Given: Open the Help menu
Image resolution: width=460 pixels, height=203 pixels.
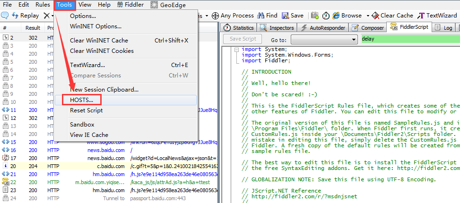Looking at the screenshot, I should (x=104, y=5).
